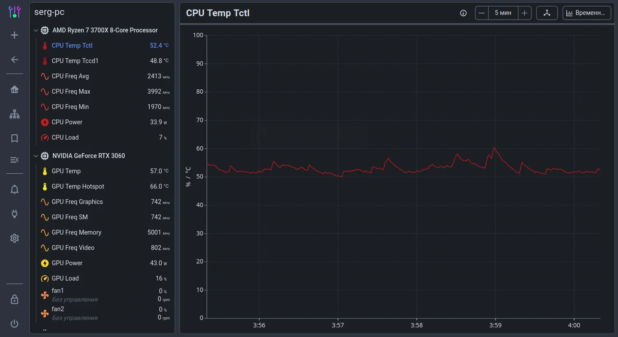Viewport: 618px width, 337px height.
Task: Select the CPU Freq Avg sensor
Action: click(104, 76)
